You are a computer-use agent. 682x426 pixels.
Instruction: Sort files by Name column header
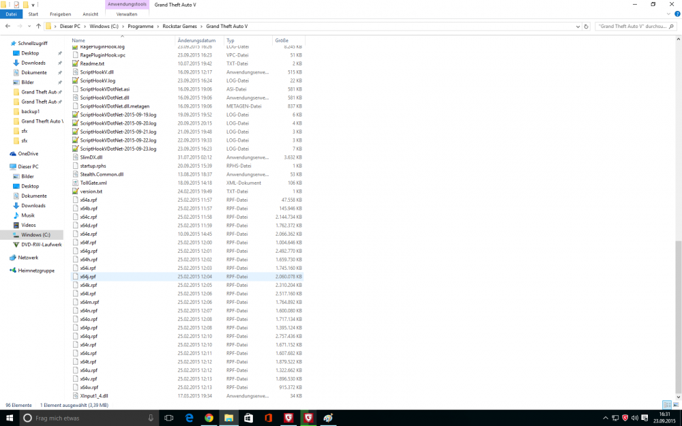point(123,40)
